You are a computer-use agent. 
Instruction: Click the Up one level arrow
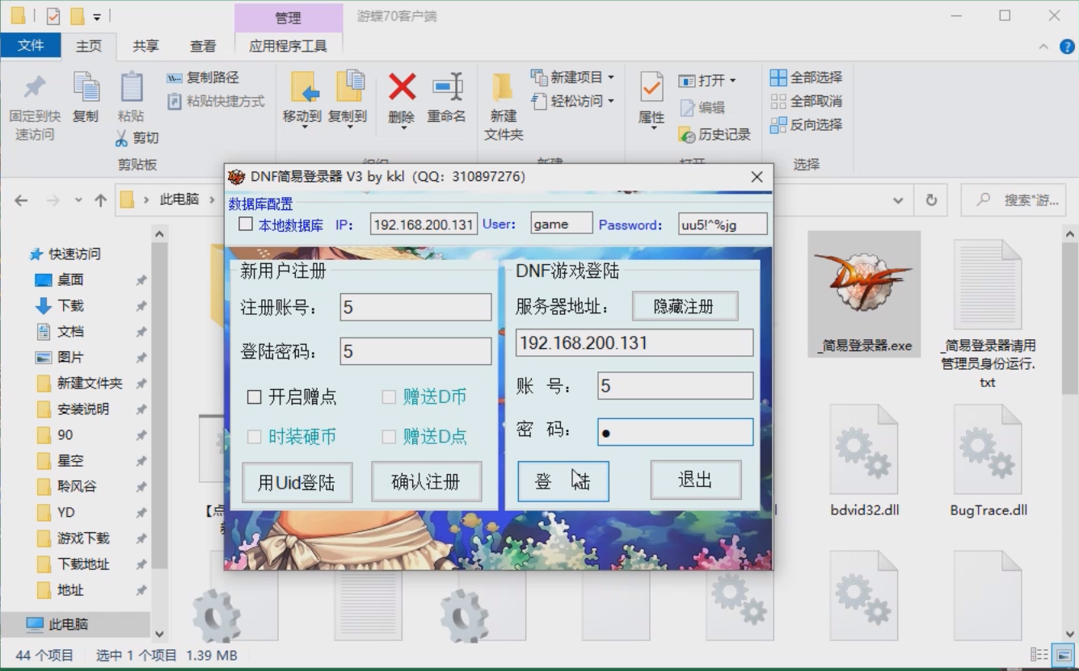point(100,200)
